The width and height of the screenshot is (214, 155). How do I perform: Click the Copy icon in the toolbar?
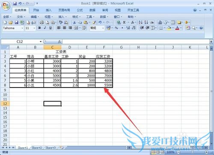(80, 22)
